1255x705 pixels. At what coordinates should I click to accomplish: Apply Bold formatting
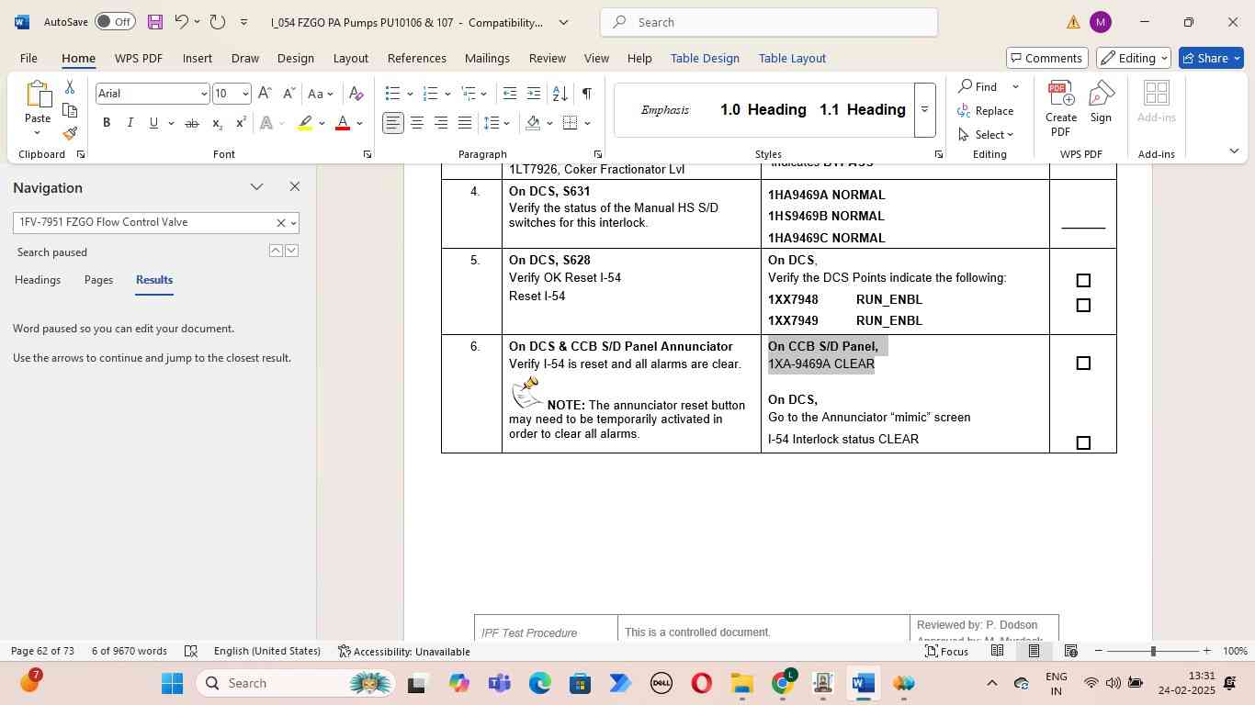[107, 123]
